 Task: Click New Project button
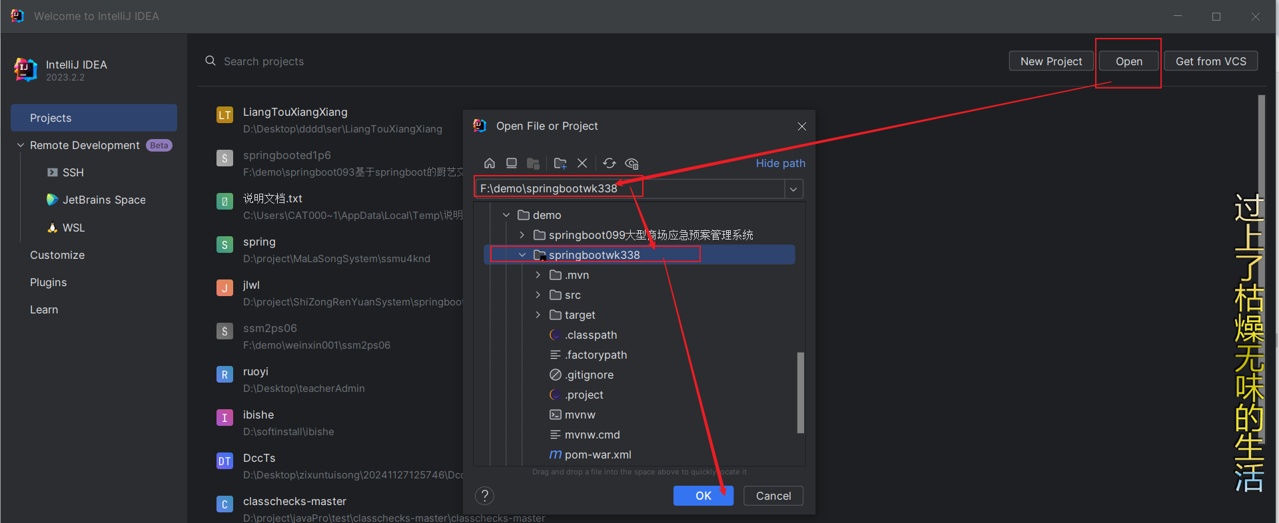(1051, 61)
